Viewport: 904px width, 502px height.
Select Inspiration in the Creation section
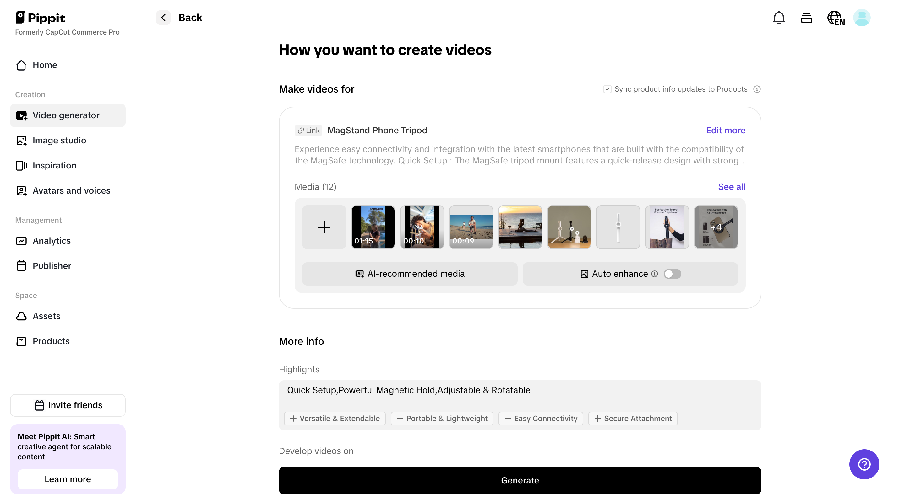pos(54,165)
